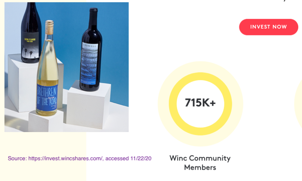
Task: Click the Local Flavor black bottle
Action: tap(31, 33)
